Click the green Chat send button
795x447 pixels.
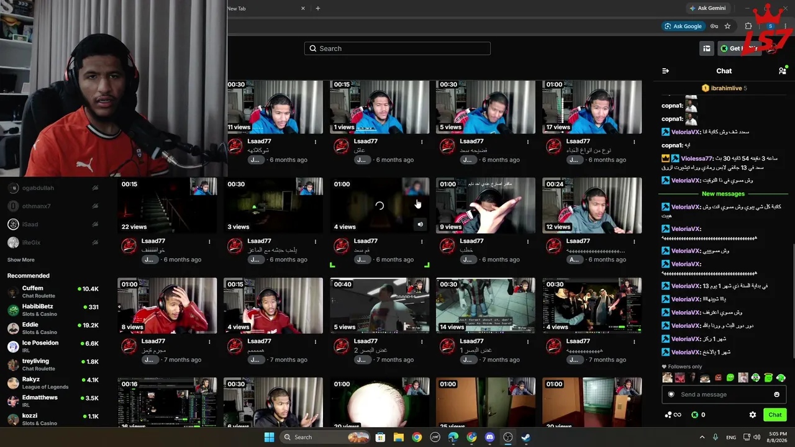pos(775,415)
